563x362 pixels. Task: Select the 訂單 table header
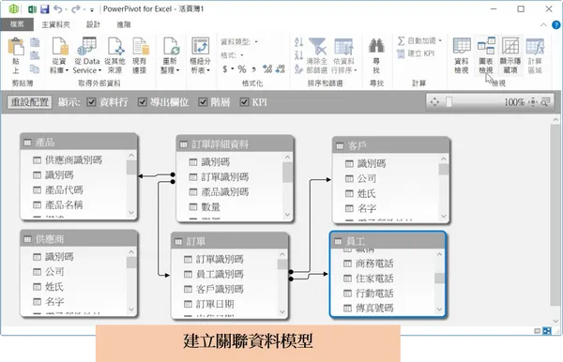[x=230, y=241]
